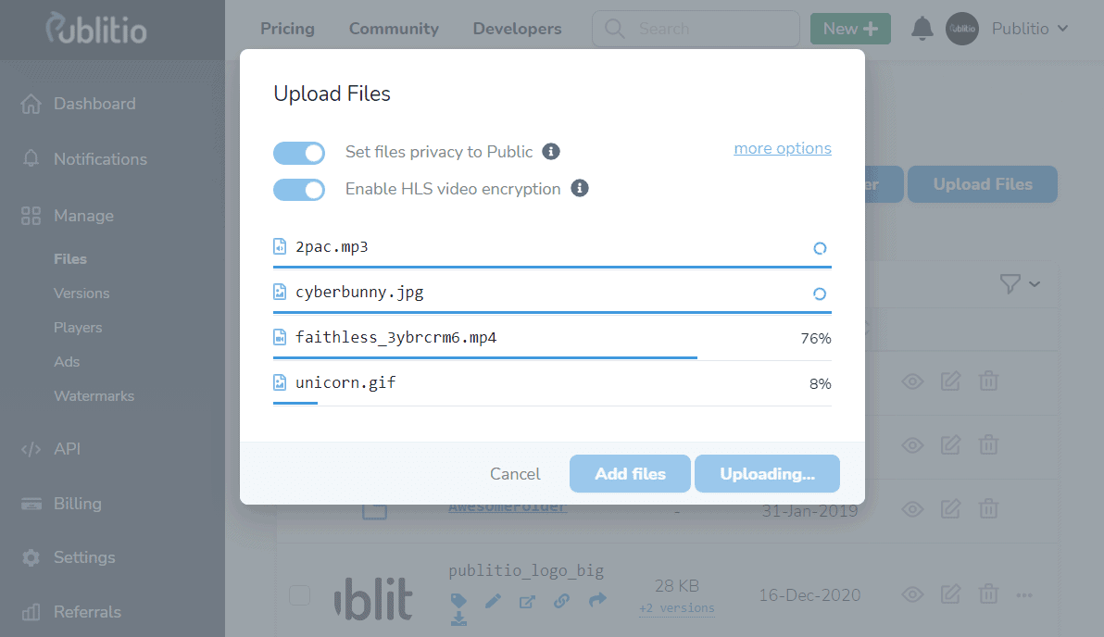Copy link icon for publitio_logo_big
1104x637 pixels.
click(561, 601)
